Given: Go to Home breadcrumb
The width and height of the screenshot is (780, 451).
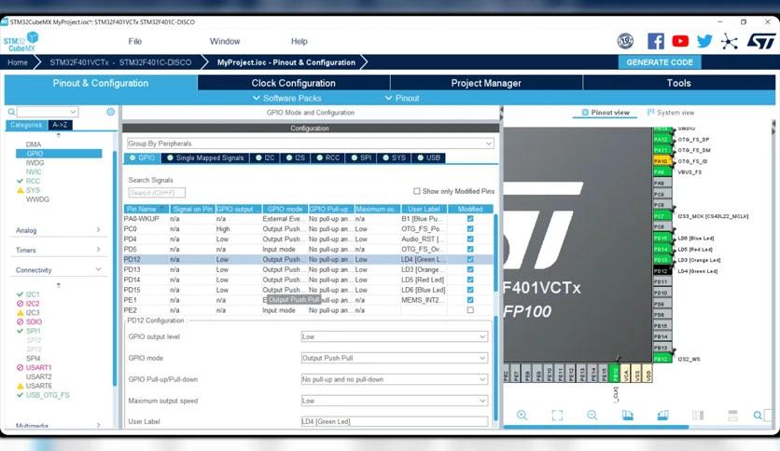Looking at the screenshot, I should point(18,62).
